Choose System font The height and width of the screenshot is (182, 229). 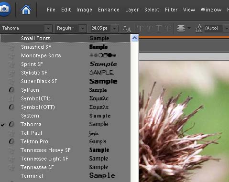click(x=65, y=116)
